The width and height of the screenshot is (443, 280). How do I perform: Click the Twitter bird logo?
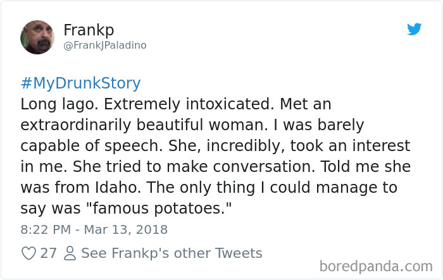415,29
